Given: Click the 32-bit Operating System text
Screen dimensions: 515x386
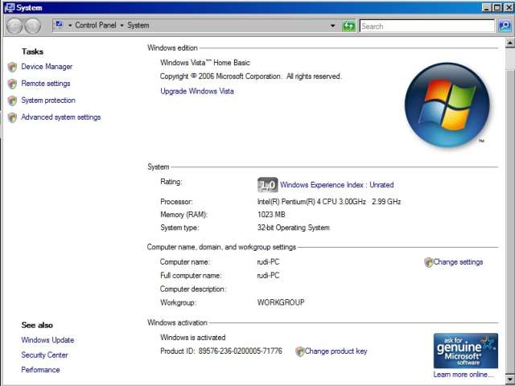Looking at the screenshot, I should (293, 228).
